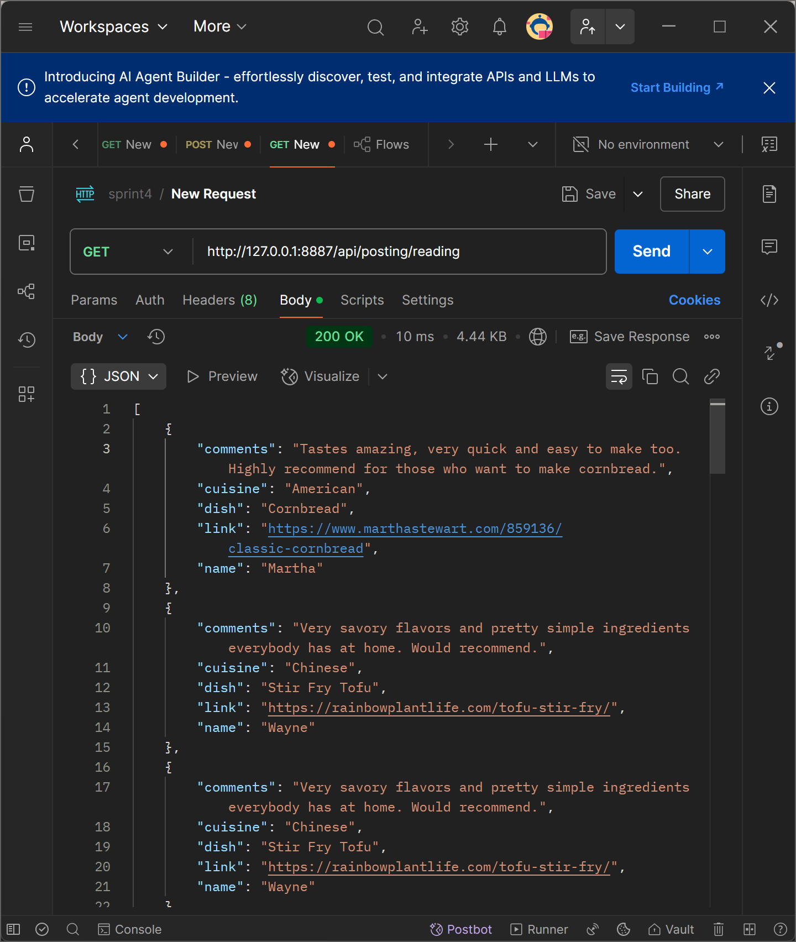Image resolution: width=796 pixels, height=942 pixels.
Task: Click Start Building link in the banner
Action: click(x=677, y=87)
